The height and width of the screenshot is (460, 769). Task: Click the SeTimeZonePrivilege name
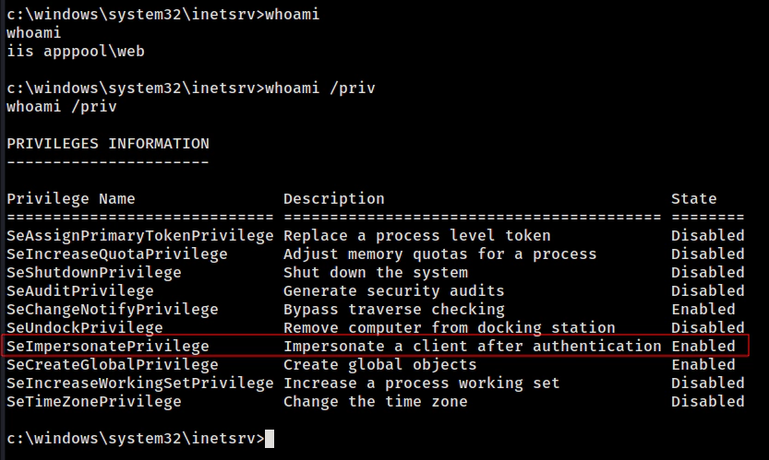94,401
